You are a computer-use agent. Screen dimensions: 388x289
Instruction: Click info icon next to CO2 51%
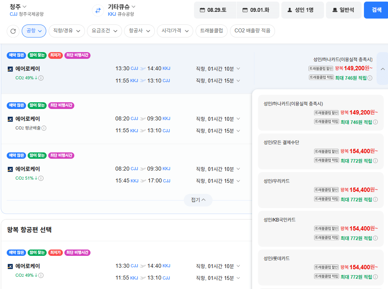pyautogui.click(x=41, y=178)
